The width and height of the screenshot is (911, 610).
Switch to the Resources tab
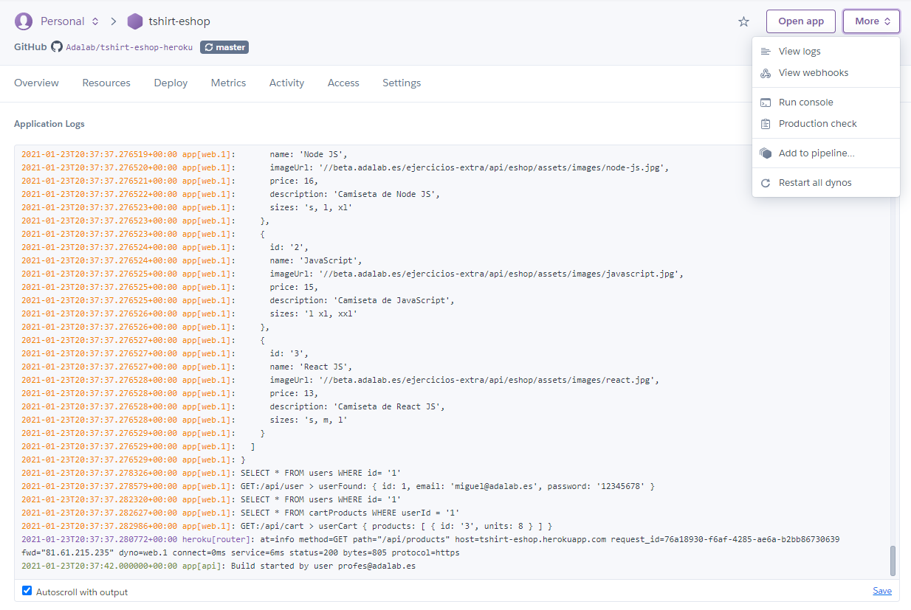[106, 83]
